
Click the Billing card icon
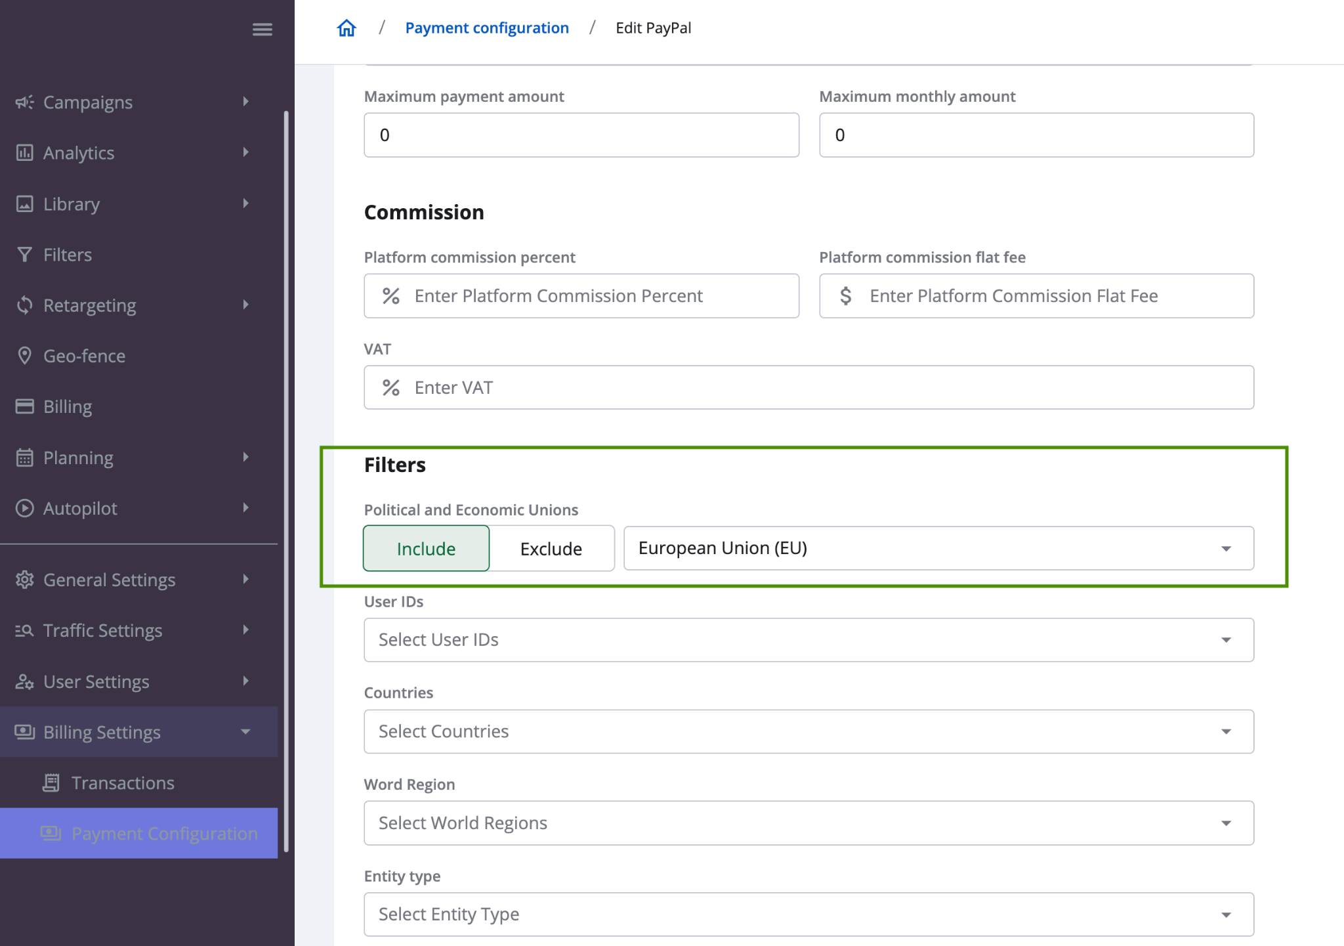24,406
